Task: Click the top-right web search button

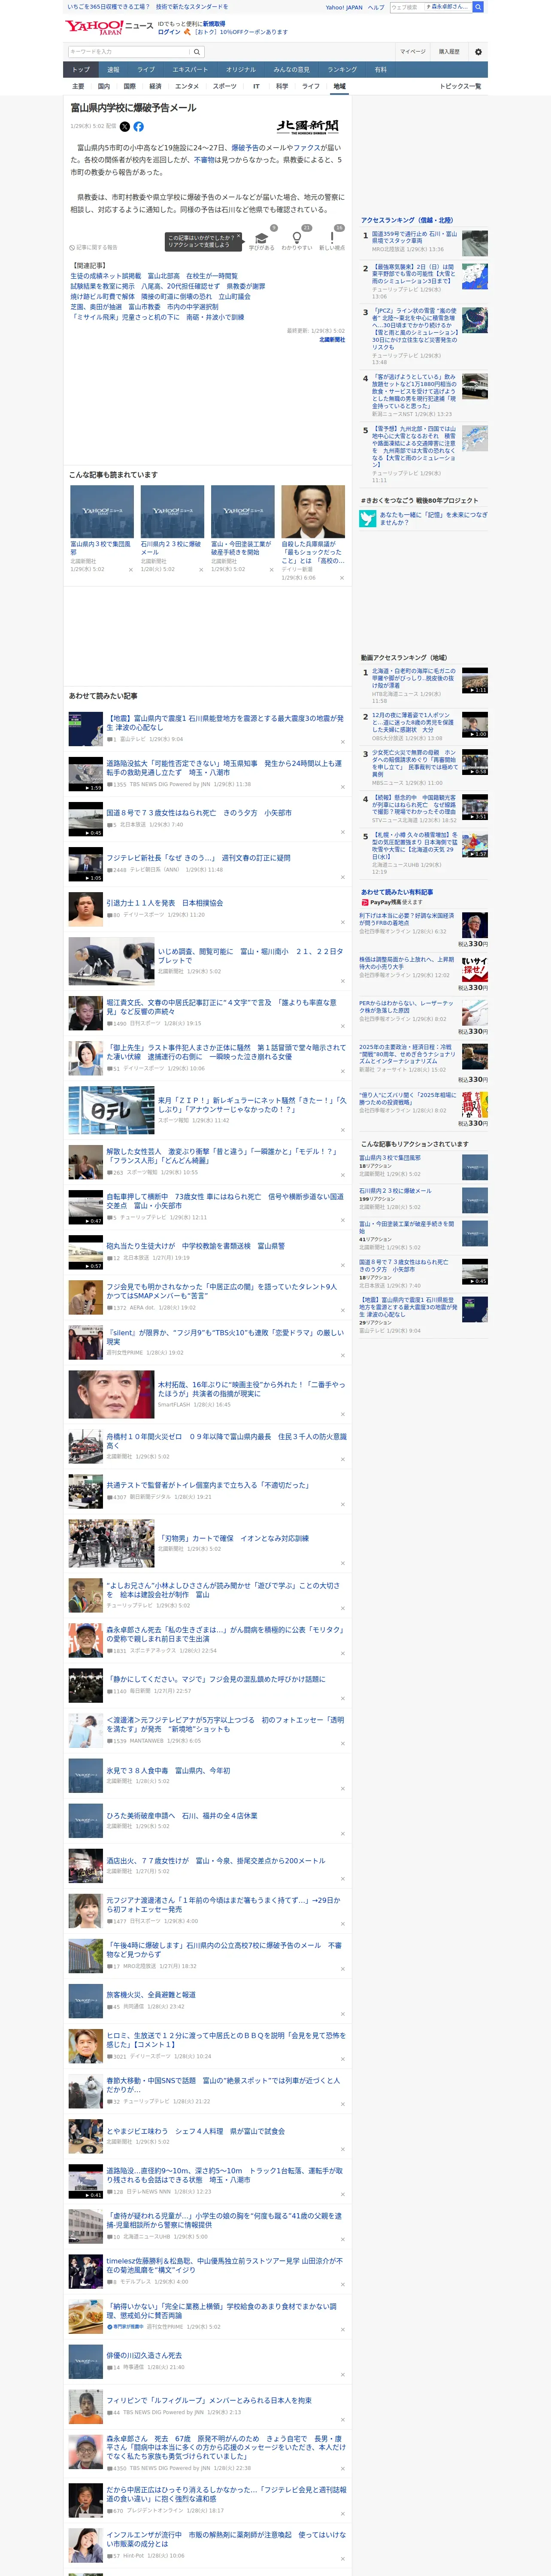Action: (478, 7)
